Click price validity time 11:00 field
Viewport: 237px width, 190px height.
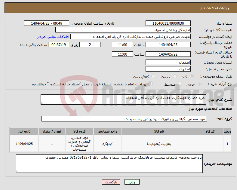(x=122, y=54)
